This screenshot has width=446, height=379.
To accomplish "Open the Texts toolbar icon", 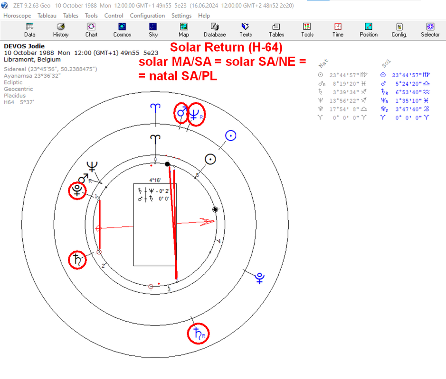I will [x=246, y=30].
